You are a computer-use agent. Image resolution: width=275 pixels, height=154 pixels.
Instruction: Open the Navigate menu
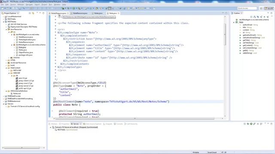pos(29,5)
